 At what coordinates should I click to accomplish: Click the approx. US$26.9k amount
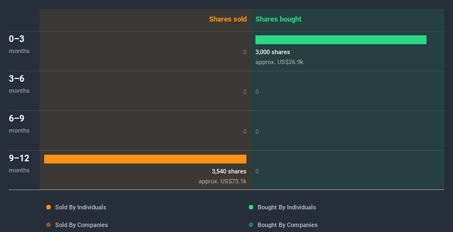coord(279,62)
